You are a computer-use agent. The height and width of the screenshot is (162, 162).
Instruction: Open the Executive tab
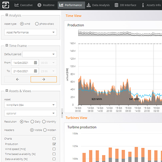(x=23, y=5)
